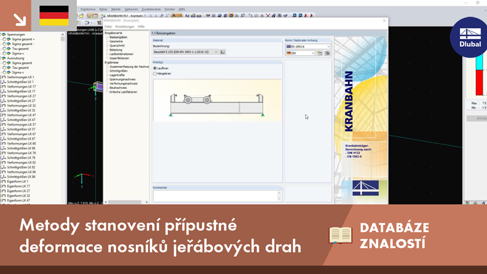The image size is (487, 274).
Task: Click the Verformungen LK 1 icon
Action: coord(4,77)
